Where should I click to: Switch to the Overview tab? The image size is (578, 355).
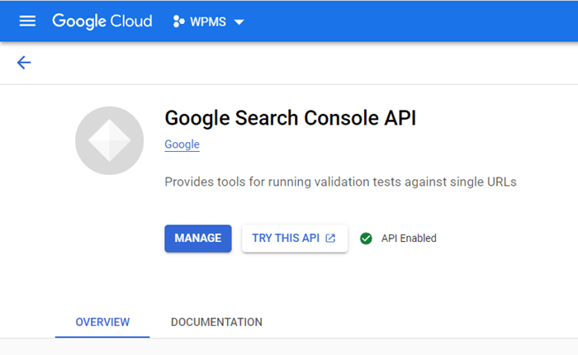(102, 322)
